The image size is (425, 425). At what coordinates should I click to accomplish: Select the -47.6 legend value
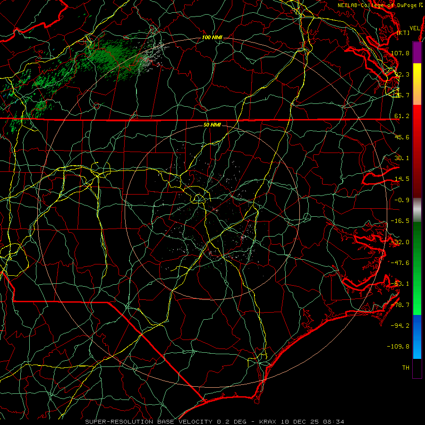coord(400,263)
